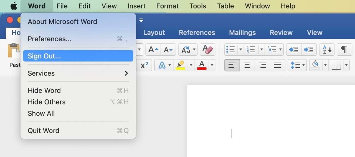The width and height of the screenshot is (355, 157).
Task: Apply bullet list formatting
Action: click(231, 50)
